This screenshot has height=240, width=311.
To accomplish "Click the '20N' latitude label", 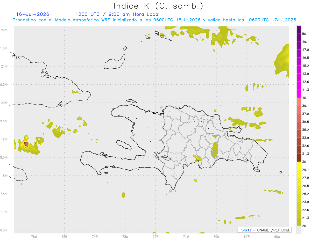I will pos(4,103).
